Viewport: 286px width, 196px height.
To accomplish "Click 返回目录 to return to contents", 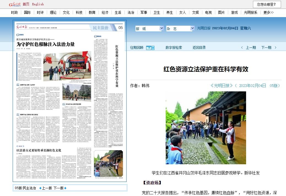I will click(x=199, y=47).
